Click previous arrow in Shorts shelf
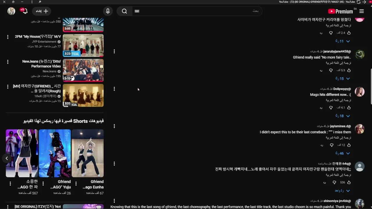 click(7, 158)
